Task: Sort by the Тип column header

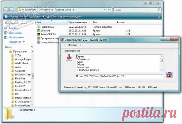Action: coord(103,22)
